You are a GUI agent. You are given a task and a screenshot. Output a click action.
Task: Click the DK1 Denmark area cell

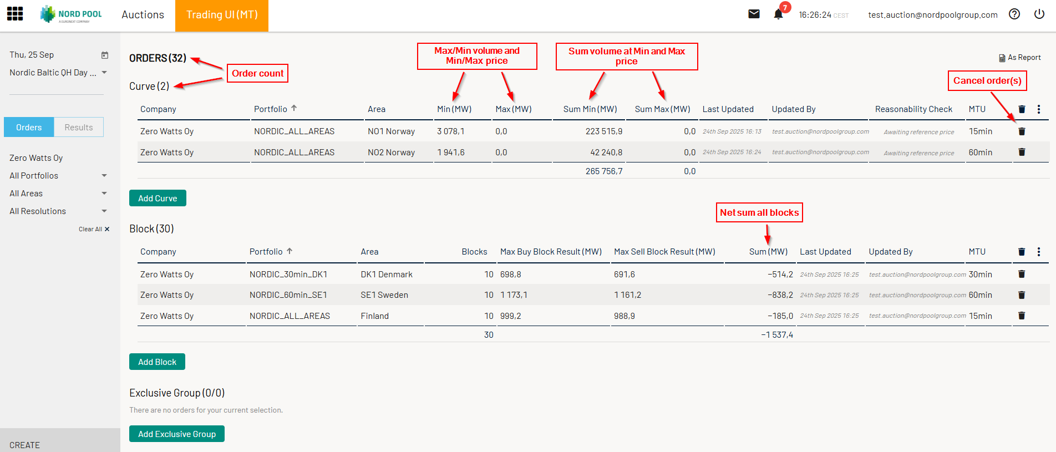point(387,275)
